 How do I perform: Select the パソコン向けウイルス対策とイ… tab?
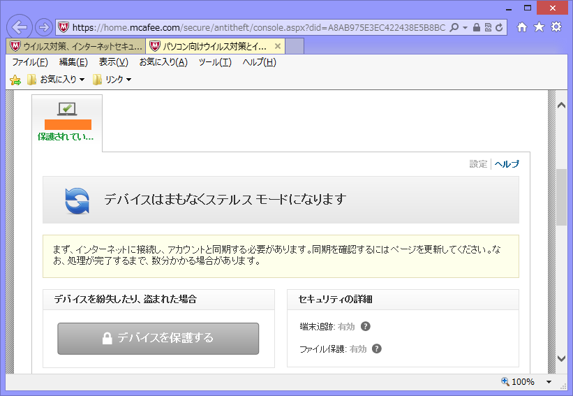215,46
